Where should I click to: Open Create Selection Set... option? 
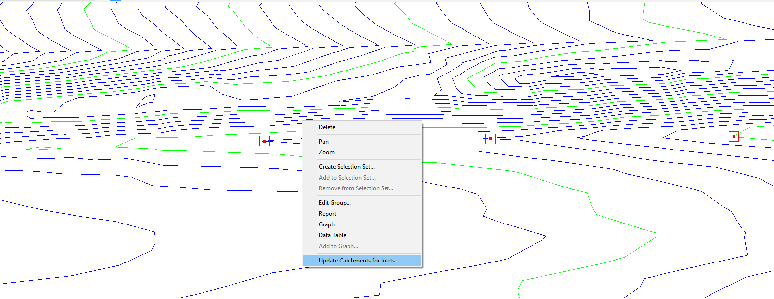pyautogui.click(x=362, y=167)
